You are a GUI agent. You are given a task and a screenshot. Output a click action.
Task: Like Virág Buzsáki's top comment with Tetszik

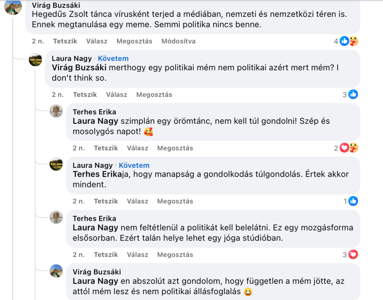(65, 41)
